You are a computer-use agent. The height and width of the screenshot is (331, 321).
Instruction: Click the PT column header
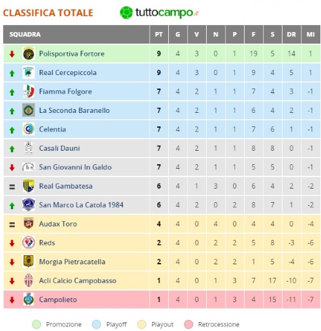pos(159,35)
